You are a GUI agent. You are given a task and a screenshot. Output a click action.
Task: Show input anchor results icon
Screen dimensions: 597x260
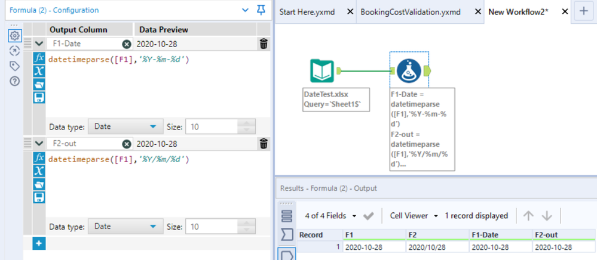[x=286, y=235]
